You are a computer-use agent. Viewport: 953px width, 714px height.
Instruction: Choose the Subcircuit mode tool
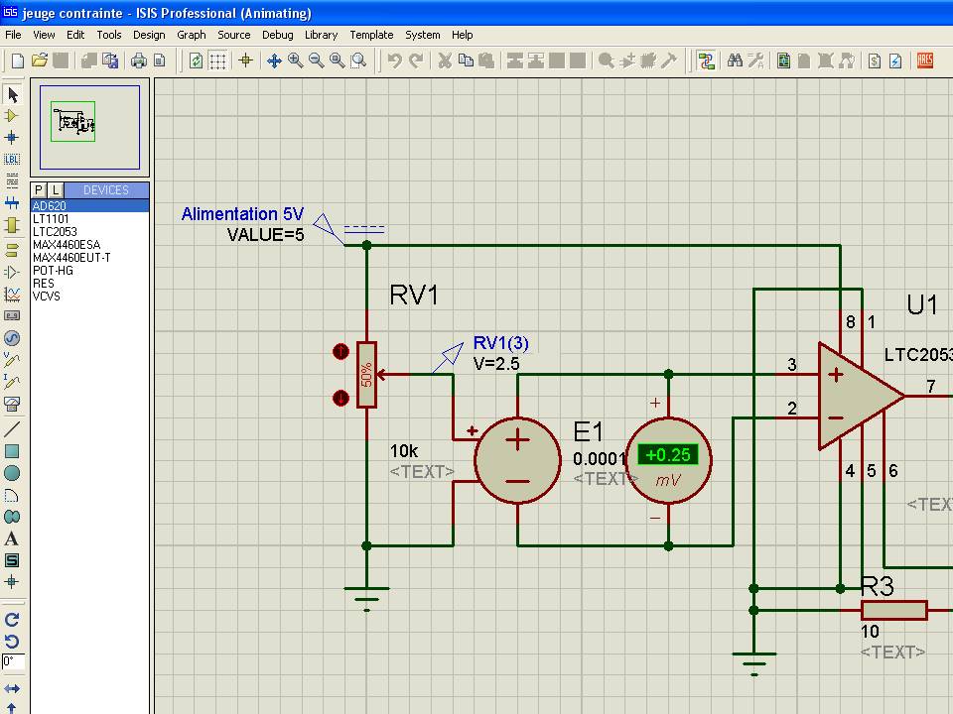click(x=12, y=225)
